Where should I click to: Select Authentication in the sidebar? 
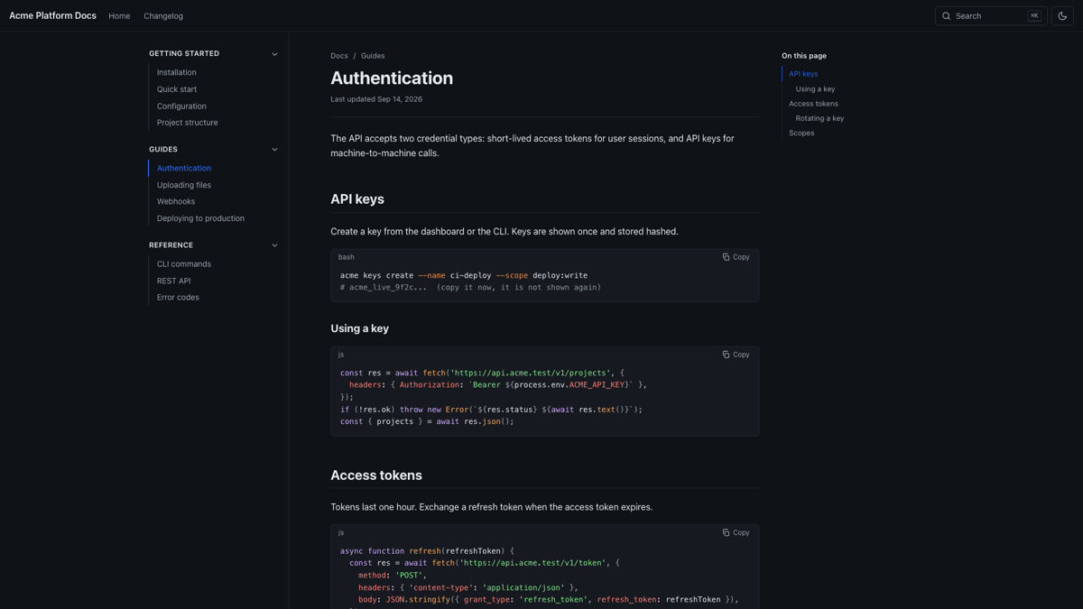click(x=184, y=168)
